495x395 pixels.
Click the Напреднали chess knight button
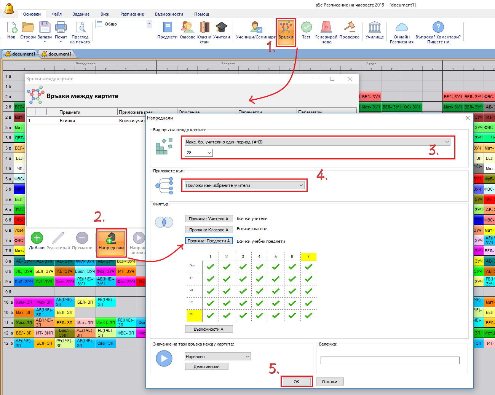pyautogui.click(x=111, y=241)
